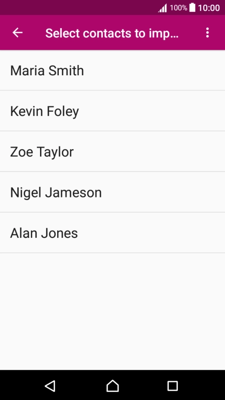Tap the signal strength icon in status bar
This screenshot has width=225, height=400.
pyautogui.click(x=163, y=8)
